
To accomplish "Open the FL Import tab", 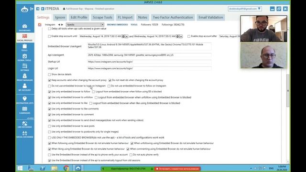I will (125, 17).
